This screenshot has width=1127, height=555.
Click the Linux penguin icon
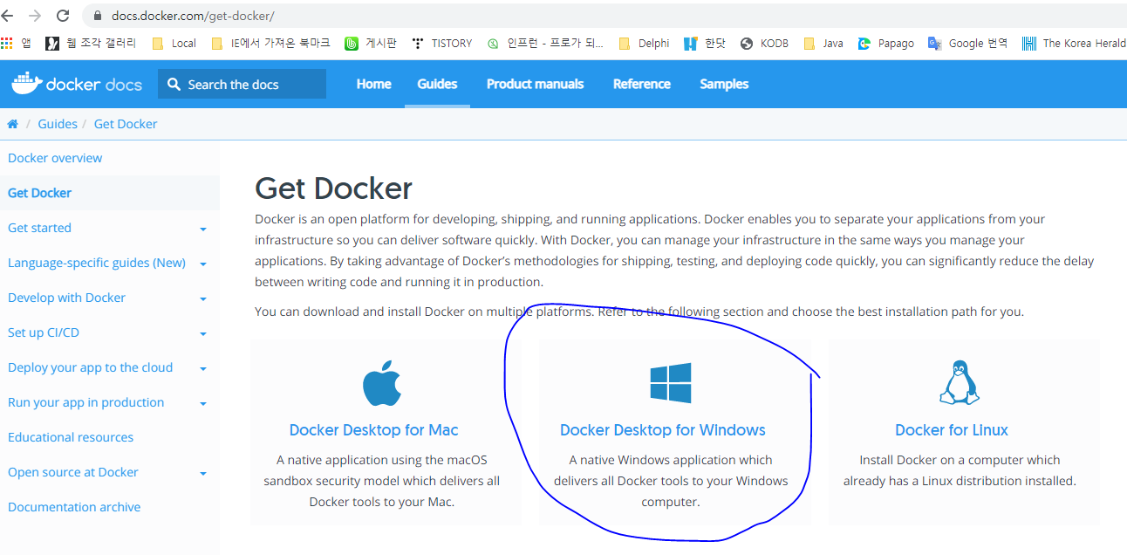[x=959, y=382]
